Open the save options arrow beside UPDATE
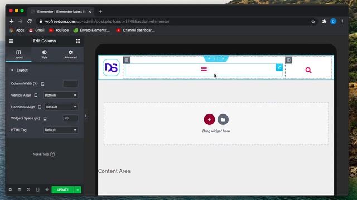 pos(78,190)
